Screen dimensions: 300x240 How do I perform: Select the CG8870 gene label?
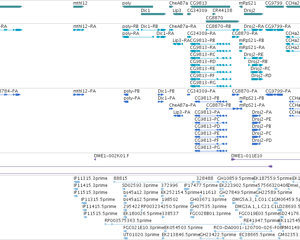click(x=214, y=18)
